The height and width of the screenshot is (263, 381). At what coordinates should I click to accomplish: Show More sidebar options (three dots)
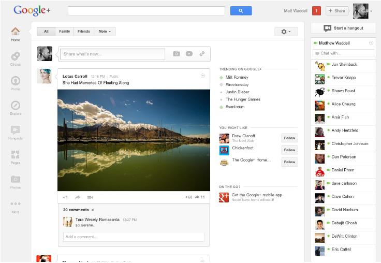(x=16, y=203)
